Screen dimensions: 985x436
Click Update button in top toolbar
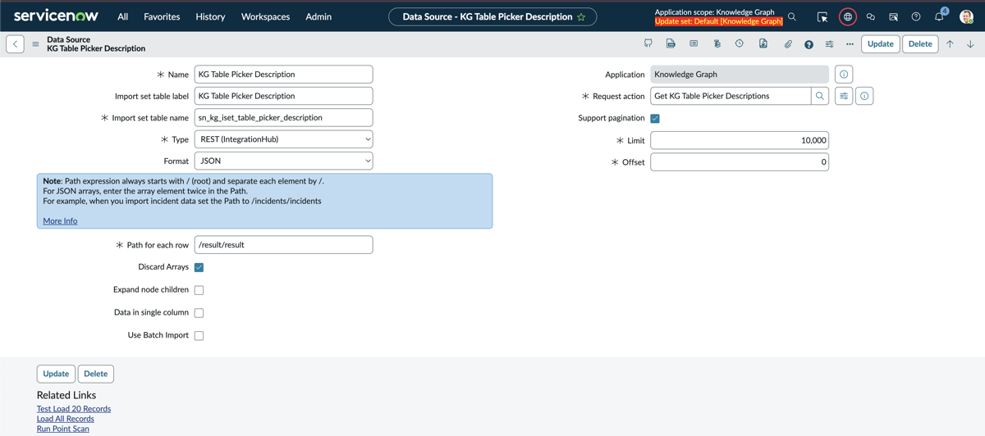(x=881, y=44)
